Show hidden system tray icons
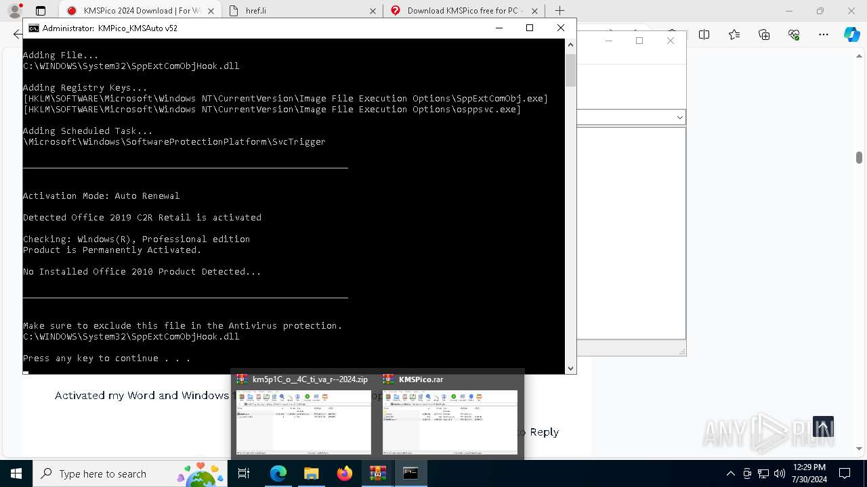 point(730,473)
